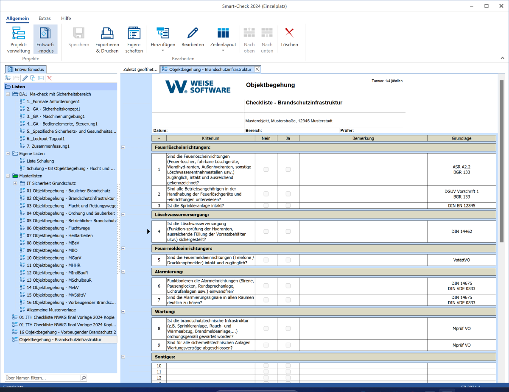Collapse the Musterlisten tree node
Viewport: 509px width, 392px height.
(8, 176)
